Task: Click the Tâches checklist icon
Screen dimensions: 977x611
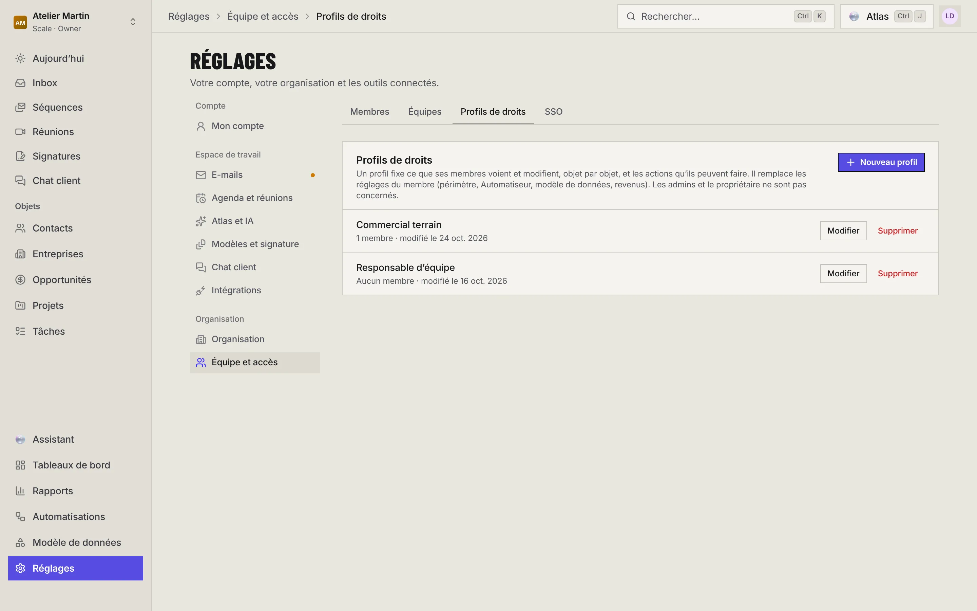Action: pos(20,331)
